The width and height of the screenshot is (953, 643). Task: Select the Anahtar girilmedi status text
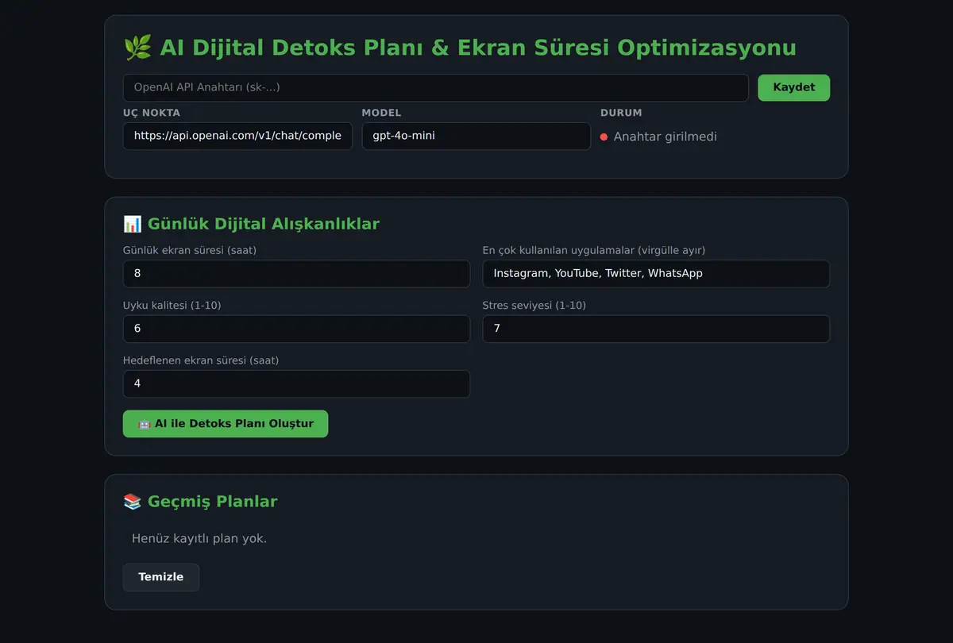666,137
